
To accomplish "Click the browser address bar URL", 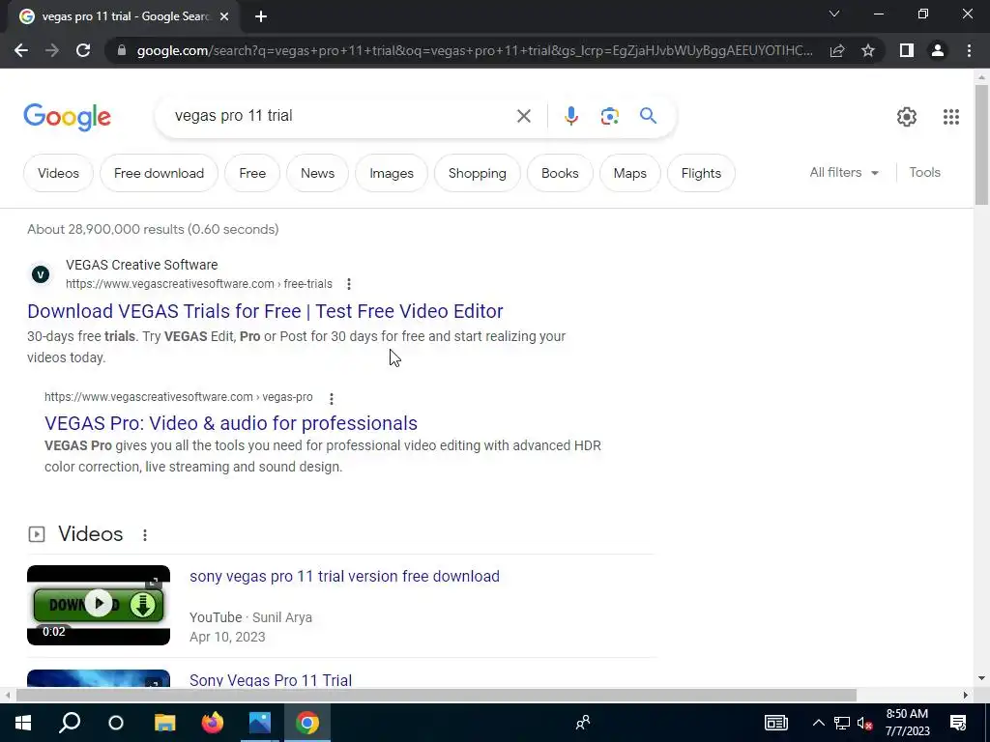I will [475, 50].
